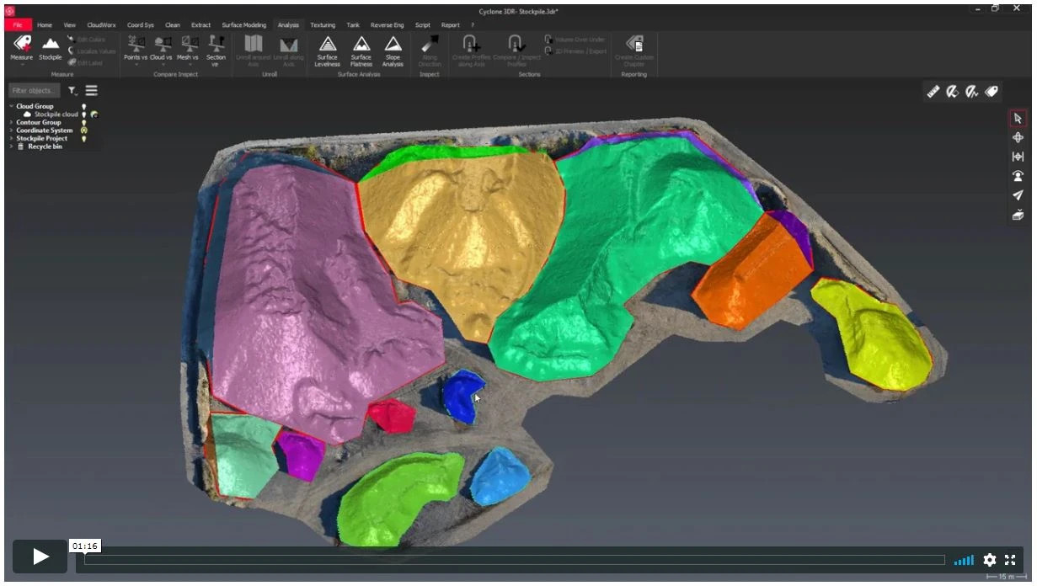Choose Unroll along Axis
Viewport: 1037px width, 586px height.
289,51
